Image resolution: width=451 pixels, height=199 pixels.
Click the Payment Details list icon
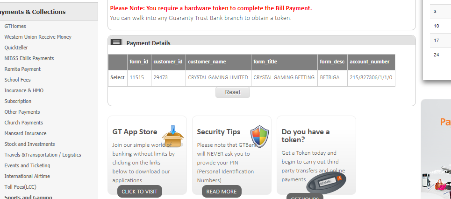(116, 42)
